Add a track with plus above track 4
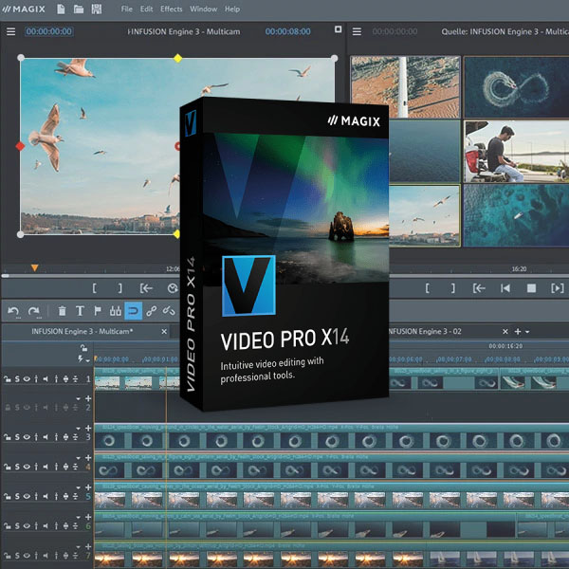 click(x=88, y=458)
